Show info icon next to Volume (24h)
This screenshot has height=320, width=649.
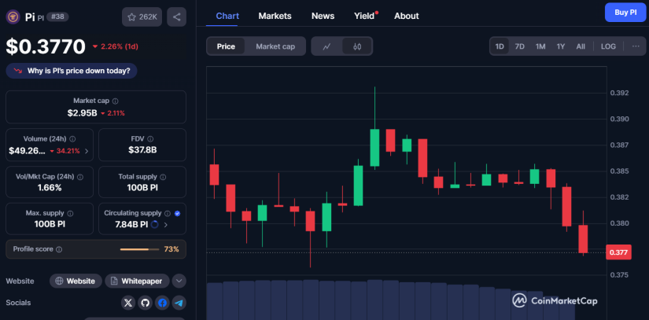pos(72,139)
